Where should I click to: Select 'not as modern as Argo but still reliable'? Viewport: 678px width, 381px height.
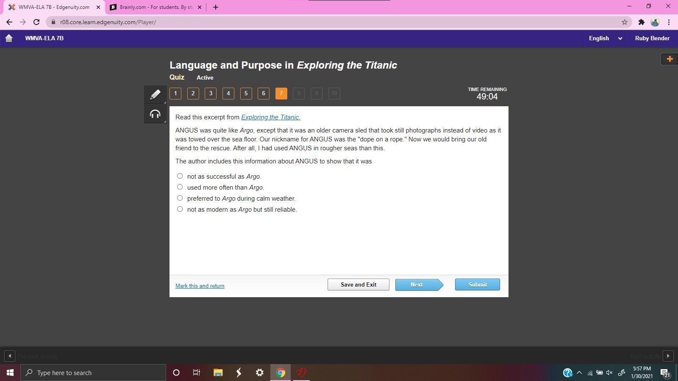tap(180, 209)
